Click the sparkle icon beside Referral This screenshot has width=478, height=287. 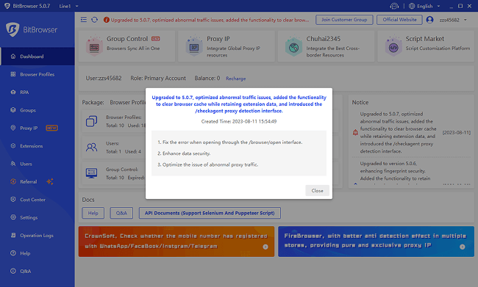50,182
